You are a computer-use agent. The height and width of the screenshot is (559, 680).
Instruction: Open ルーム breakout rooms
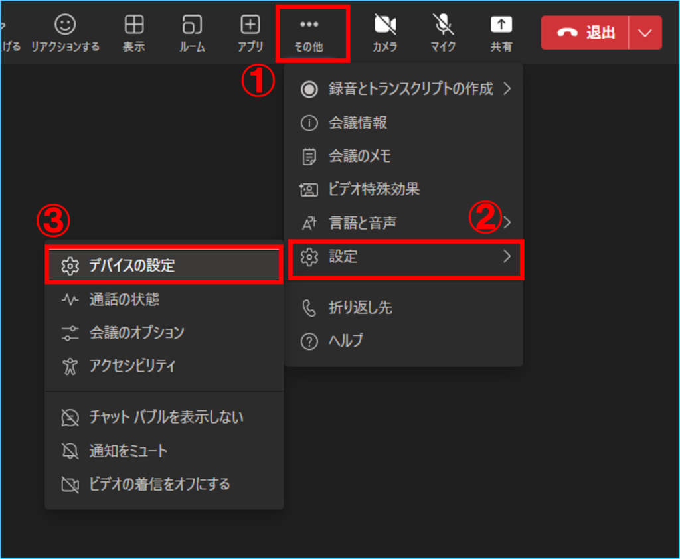click(x=192, y=26)
